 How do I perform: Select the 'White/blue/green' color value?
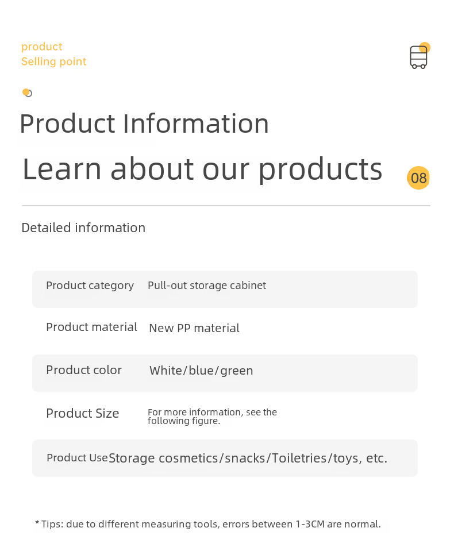(201, 371)
